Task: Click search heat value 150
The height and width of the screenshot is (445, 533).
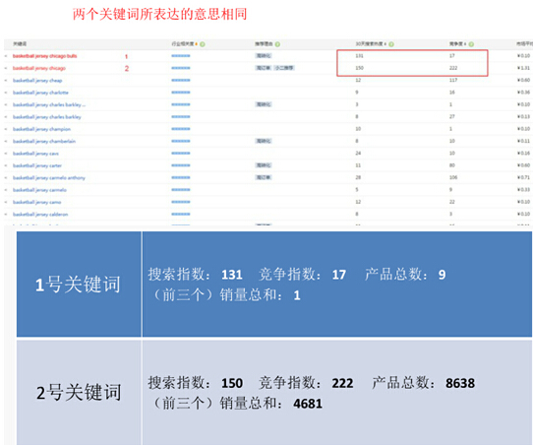Action: tap(359, 68)
